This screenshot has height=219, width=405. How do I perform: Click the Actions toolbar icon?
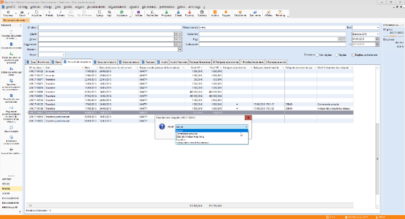(215, 14)
